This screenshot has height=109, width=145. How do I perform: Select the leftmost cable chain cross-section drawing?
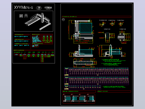pos(103,24)
